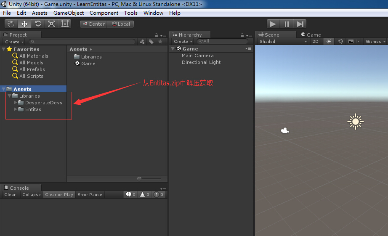Open Hierarchy Create dropdown

[183, 42]
